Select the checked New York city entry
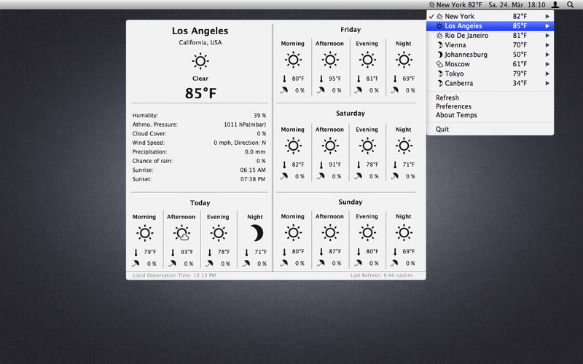583x364 pixels. [459, 16]
